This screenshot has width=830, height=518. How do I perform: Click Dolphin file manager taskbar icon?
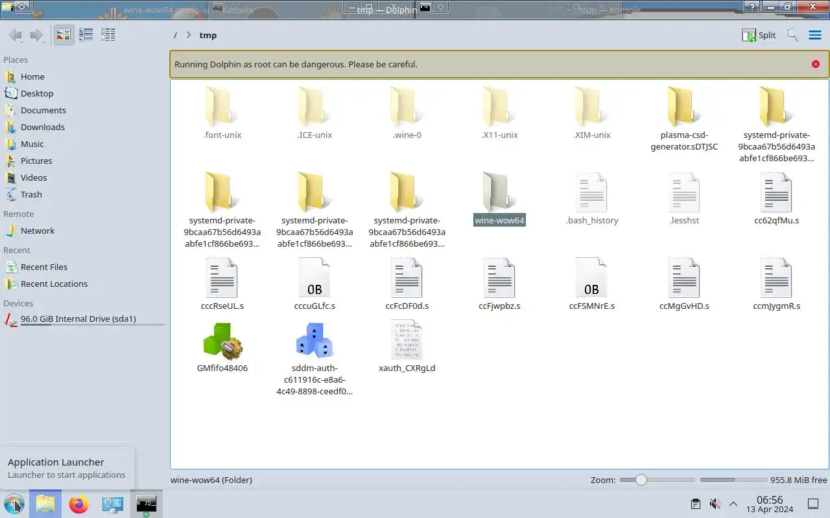click(x=45, y=504)
